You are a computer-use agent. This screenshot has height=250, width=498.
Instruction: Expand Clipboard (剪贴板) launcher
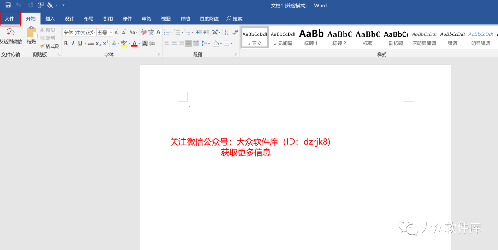point(59,55)
